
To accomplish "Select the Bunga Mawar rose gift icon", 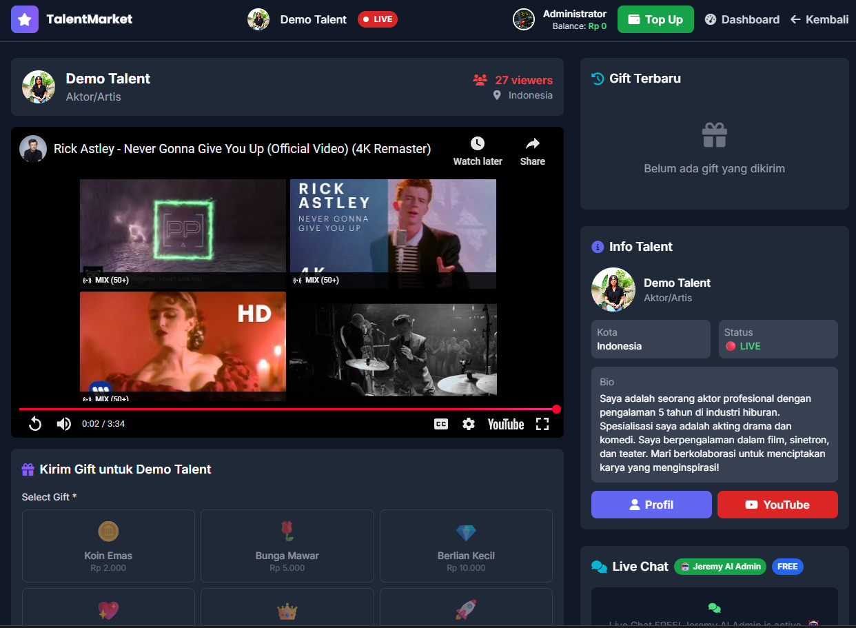I will pyautogui.click(x=287, y=531).
